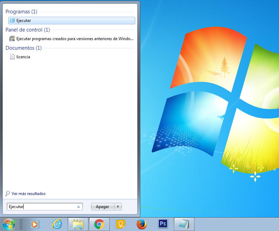Open Google Keep lightbulb icon in the taskbar
Viewport: 279px width, 231px height.
[x=121, y=224]
